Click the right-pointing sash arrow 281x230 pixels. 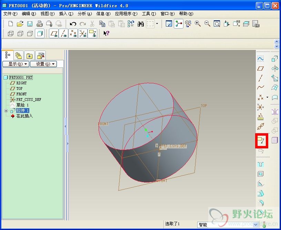(x=68, y=143)
